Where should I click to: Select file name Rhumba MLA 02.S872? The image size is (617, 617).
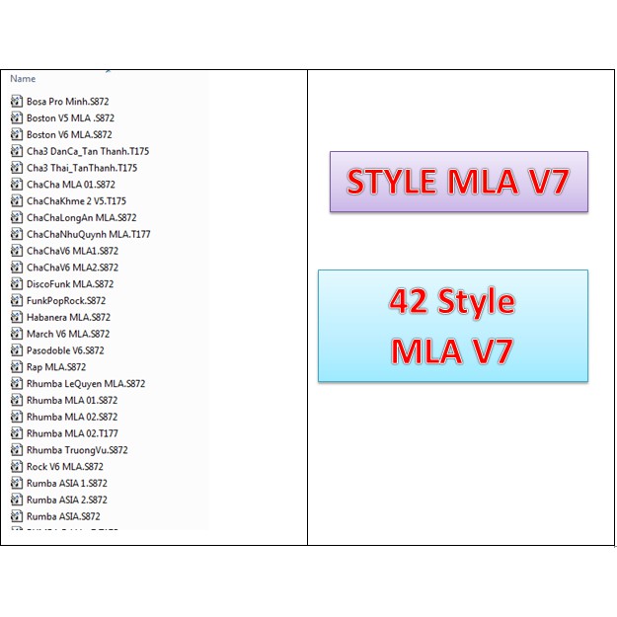click(x=72, y=417)
